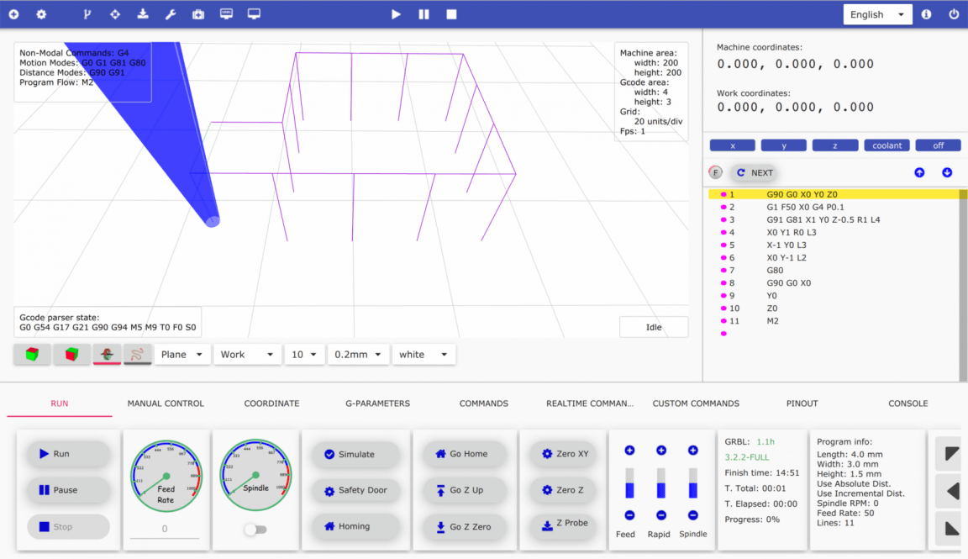This screenshot has width=968, height=559.
Task: Click the download/load file icon in the toolbar
Action: click(x=142, y=13)
